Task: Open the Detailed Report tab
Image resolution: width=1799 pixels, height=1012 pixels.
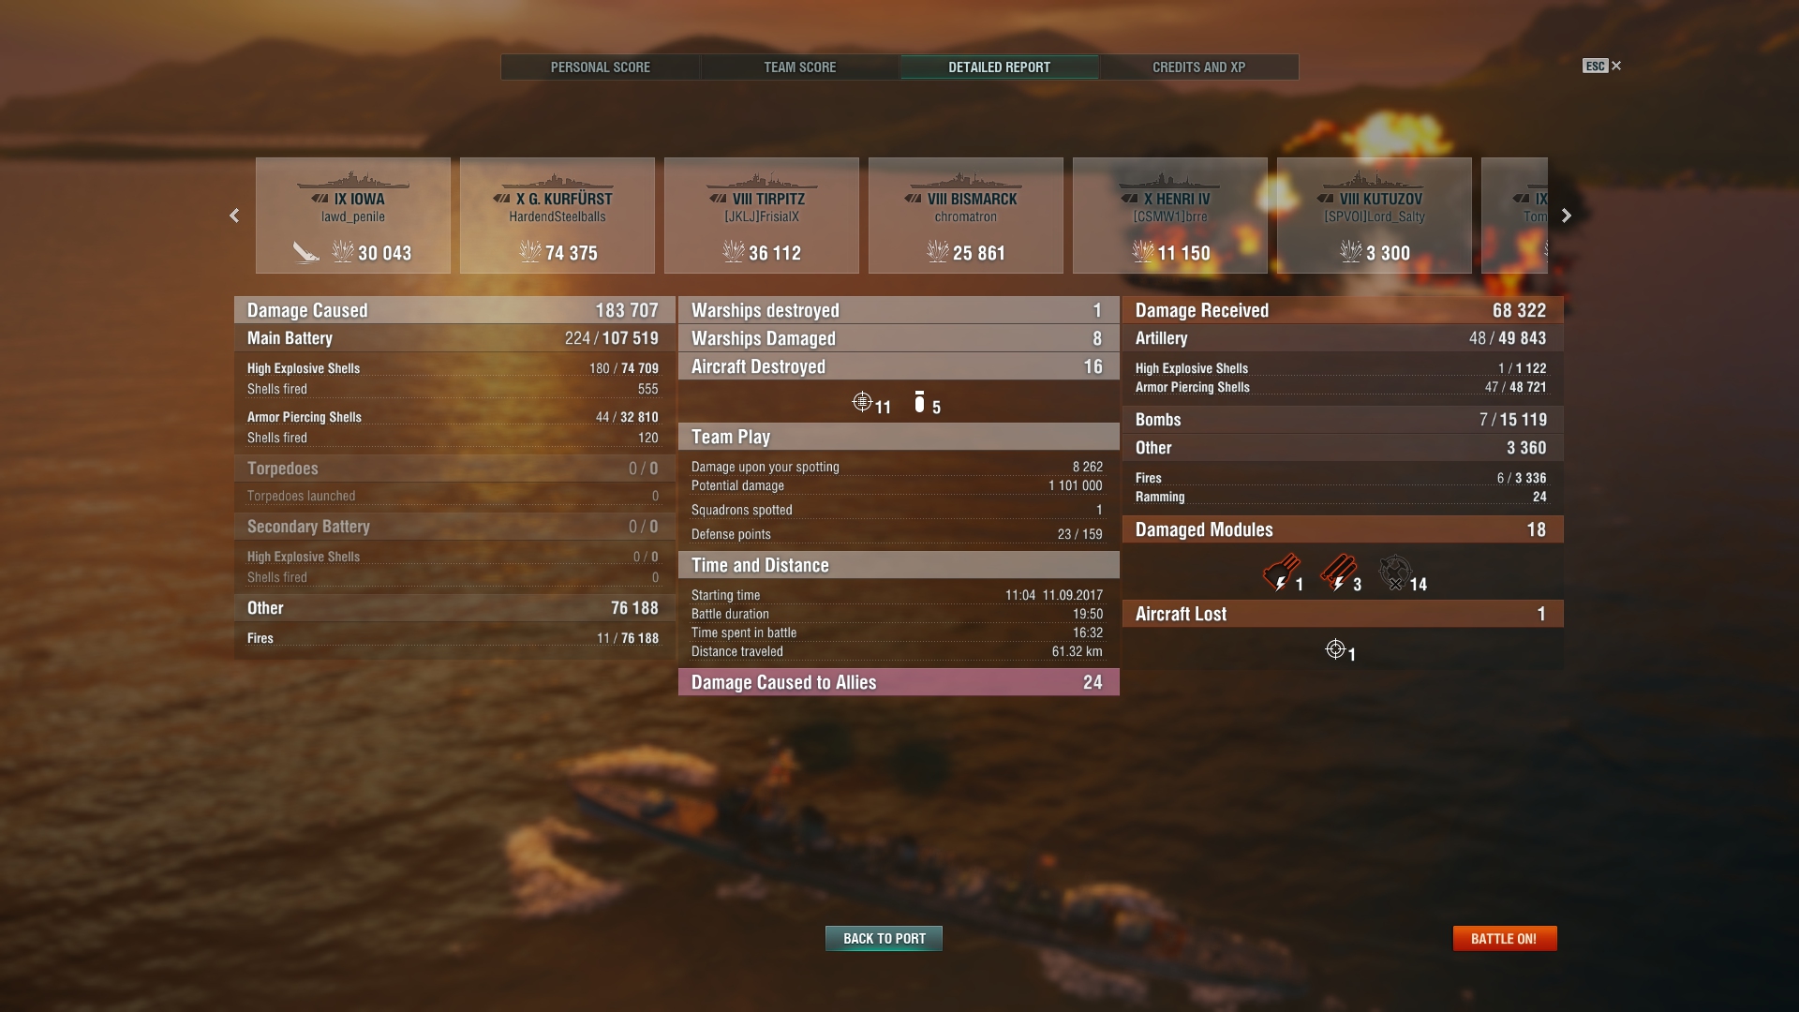Action: [999, 67]
